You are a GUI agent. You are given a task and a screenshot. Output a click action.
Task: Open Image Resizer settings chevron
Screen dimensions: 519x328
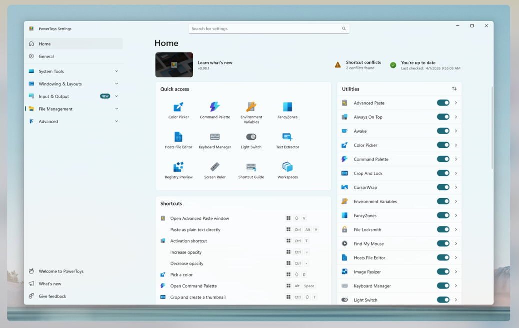tap(456, 272)
